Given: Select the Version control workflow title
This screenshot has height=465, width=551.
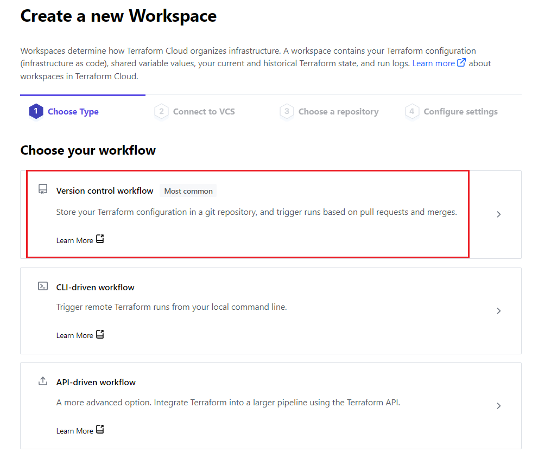Looking at the screenshot, I should [x=105, y=190].
